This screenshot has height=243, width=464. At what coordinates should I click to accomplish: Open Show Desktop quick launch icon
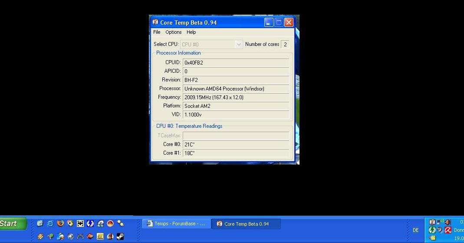40,223
